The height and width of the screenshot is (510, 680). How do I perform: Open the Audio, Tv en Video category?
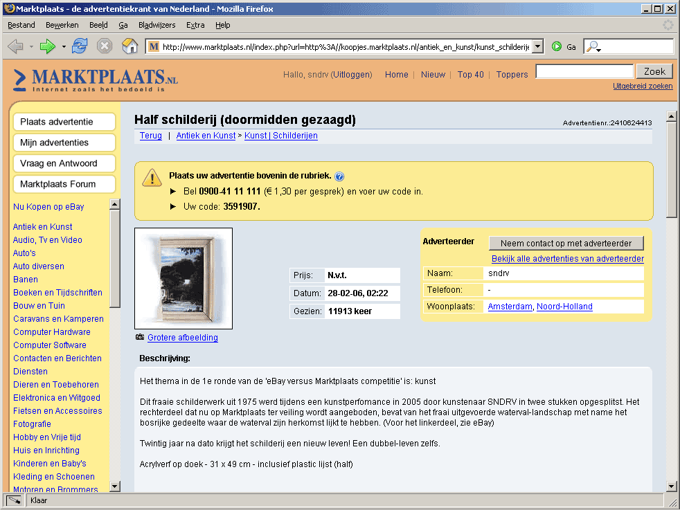click(x=48, y=240)
